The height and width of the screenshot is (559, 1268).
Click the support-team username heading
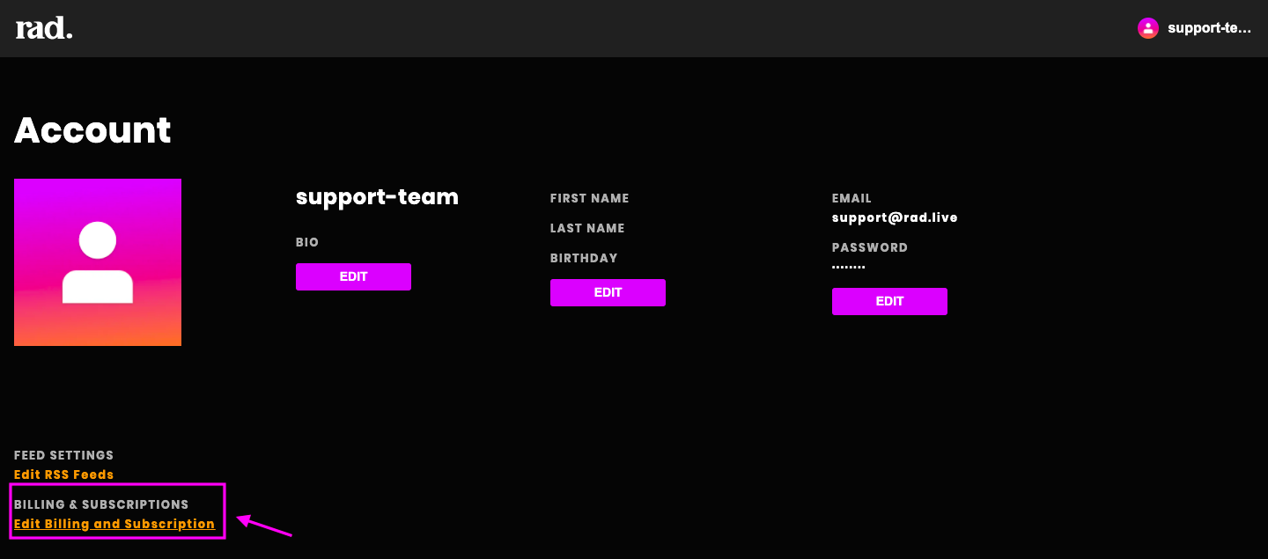(377, 197)
